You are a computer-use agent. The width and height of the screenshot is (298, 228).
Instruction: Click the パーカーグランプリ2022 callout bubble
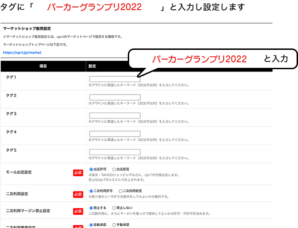click(x=210, y=59)
